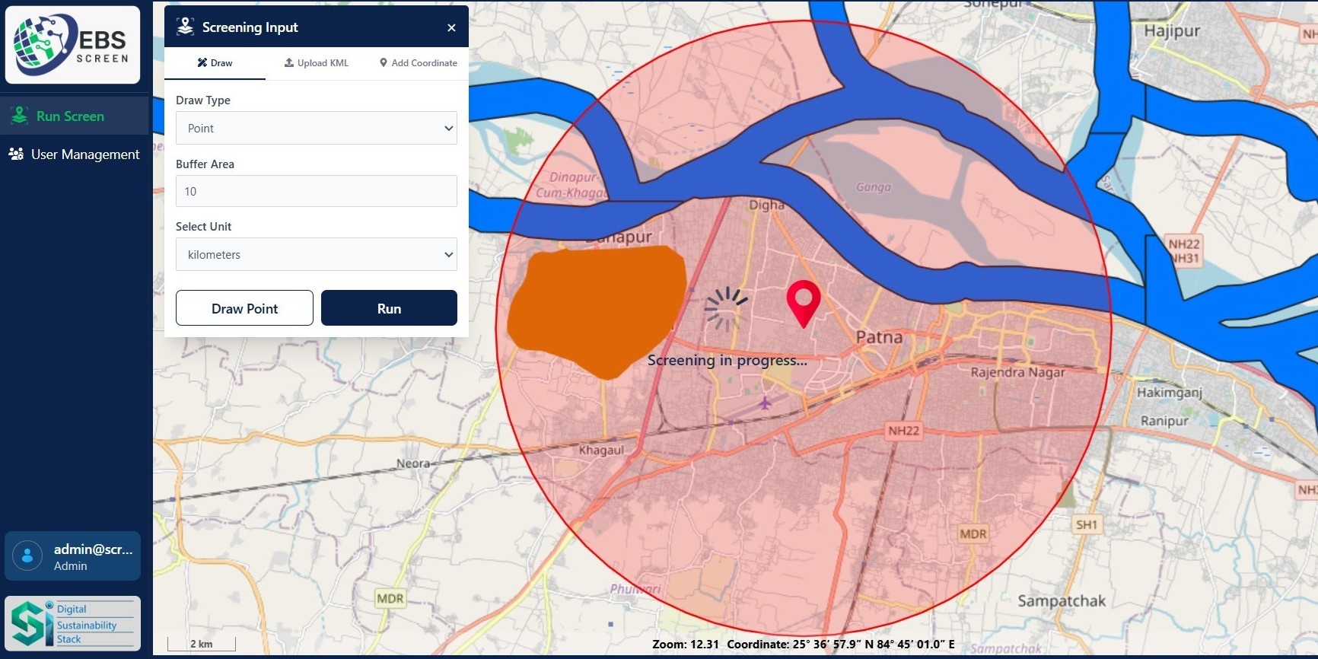Switch to the Draw tab
Image resolution: width=1318 pixels, height=659 pixels.
pyautogui.click(x=215, y=63)
